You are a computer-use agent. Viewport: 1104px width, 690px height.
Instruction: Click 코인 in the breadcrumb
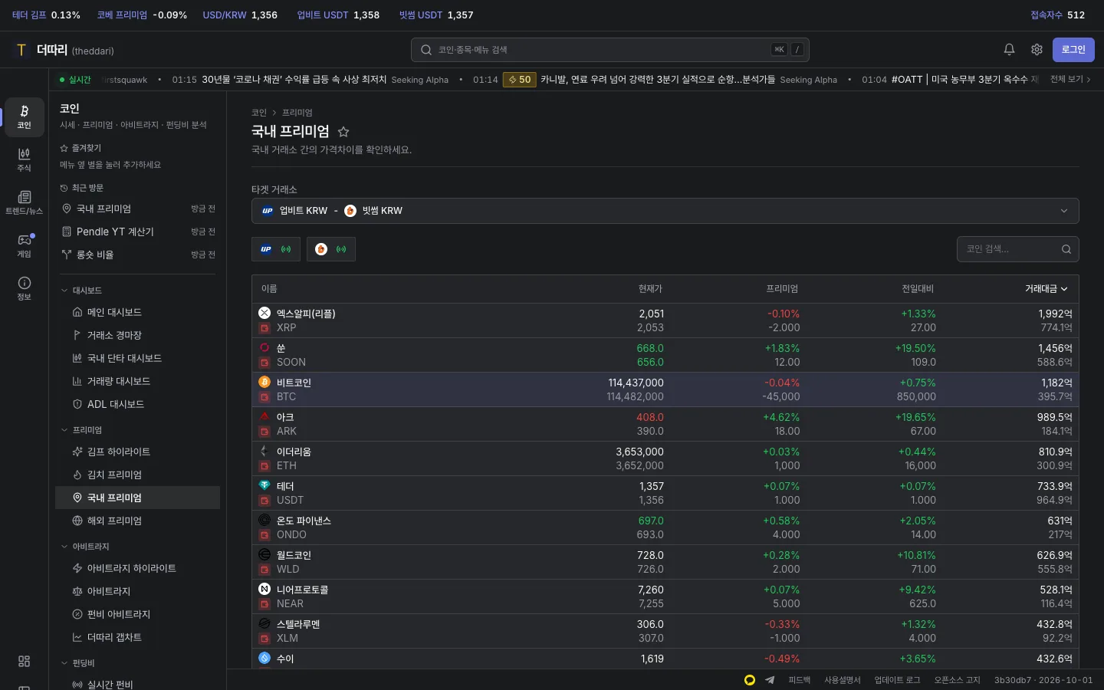(x=259, y=113)
